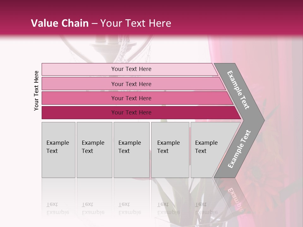Select the fourth gray Example Text box
The width and height of the screenshot is (303, 227).
coord(170,150)
